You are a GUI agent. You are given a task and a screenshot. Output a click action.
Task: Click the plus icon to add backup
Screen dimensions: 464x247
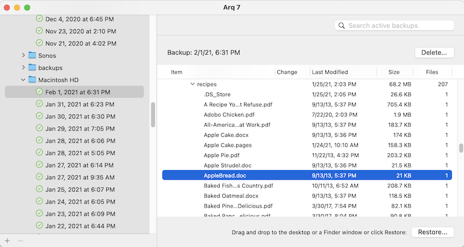coord(7,240)
